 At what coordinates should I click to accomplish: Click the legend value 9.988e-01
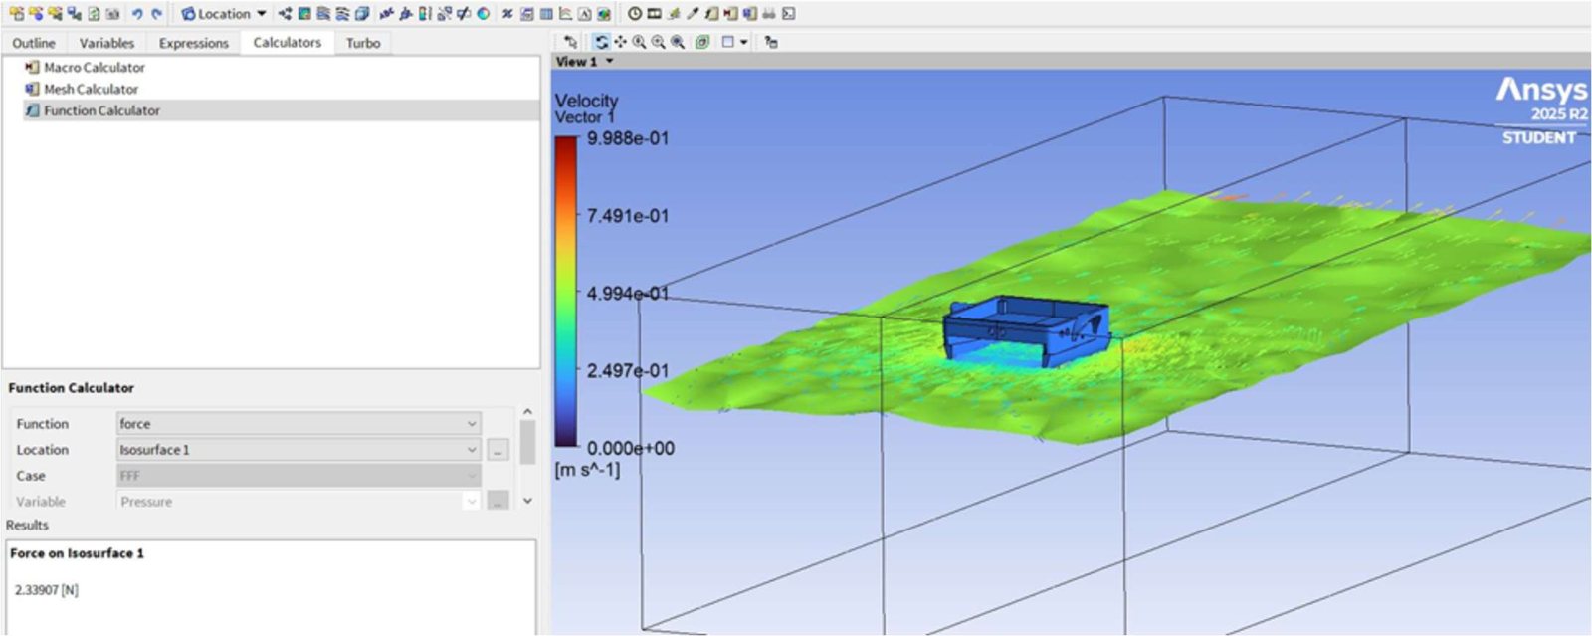[x=628, y=138]
